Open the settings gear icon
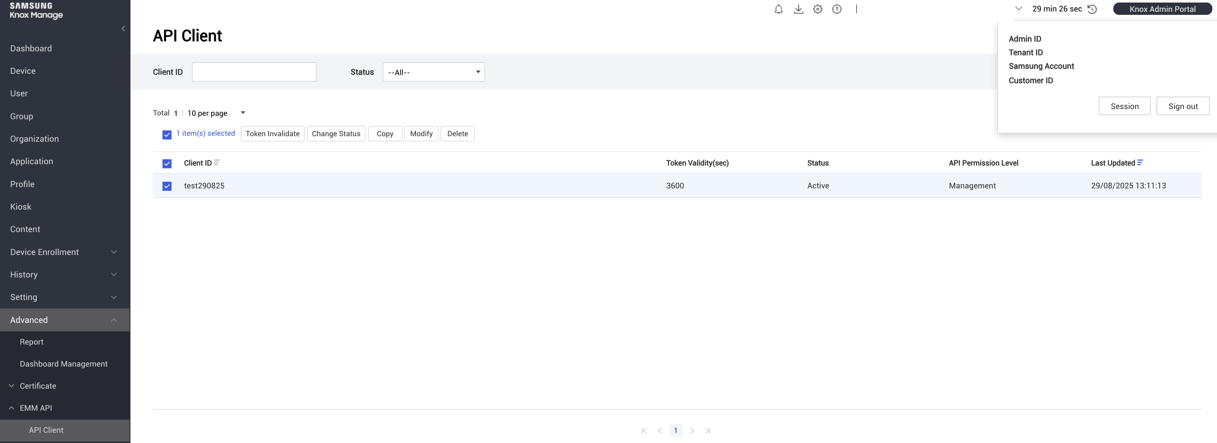The image size is (1217, 443). tap(817, 9)
